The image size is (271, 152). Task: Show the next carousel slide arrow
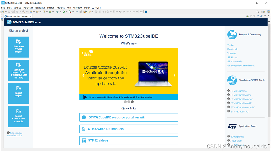174,75
